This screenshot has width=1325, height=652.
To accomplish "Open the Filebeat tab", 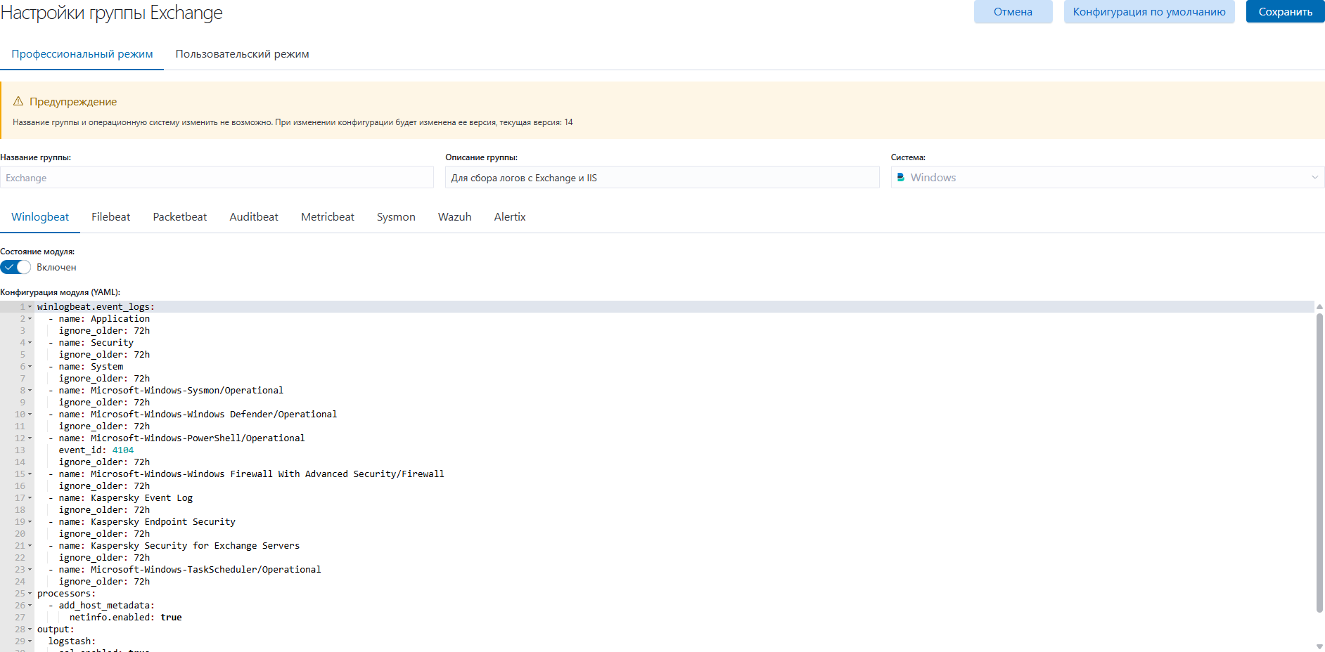I will coord(111,217).
